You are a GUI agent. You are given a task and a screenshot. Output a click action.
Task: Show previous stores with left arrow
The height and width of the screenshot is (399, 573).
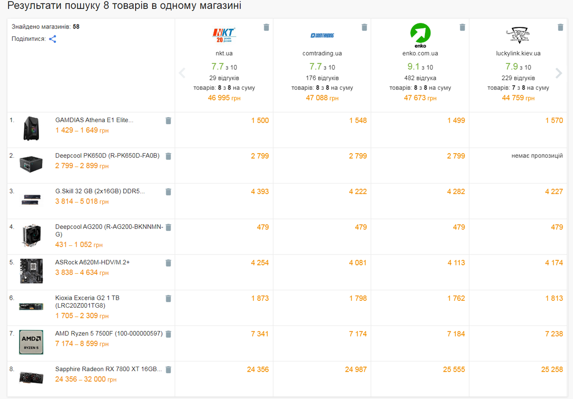pyautogui.click(x=182, y=73)
